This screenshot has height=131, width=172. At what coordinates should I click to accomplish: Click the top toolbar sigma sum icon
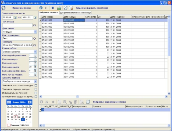pos(46,8)
